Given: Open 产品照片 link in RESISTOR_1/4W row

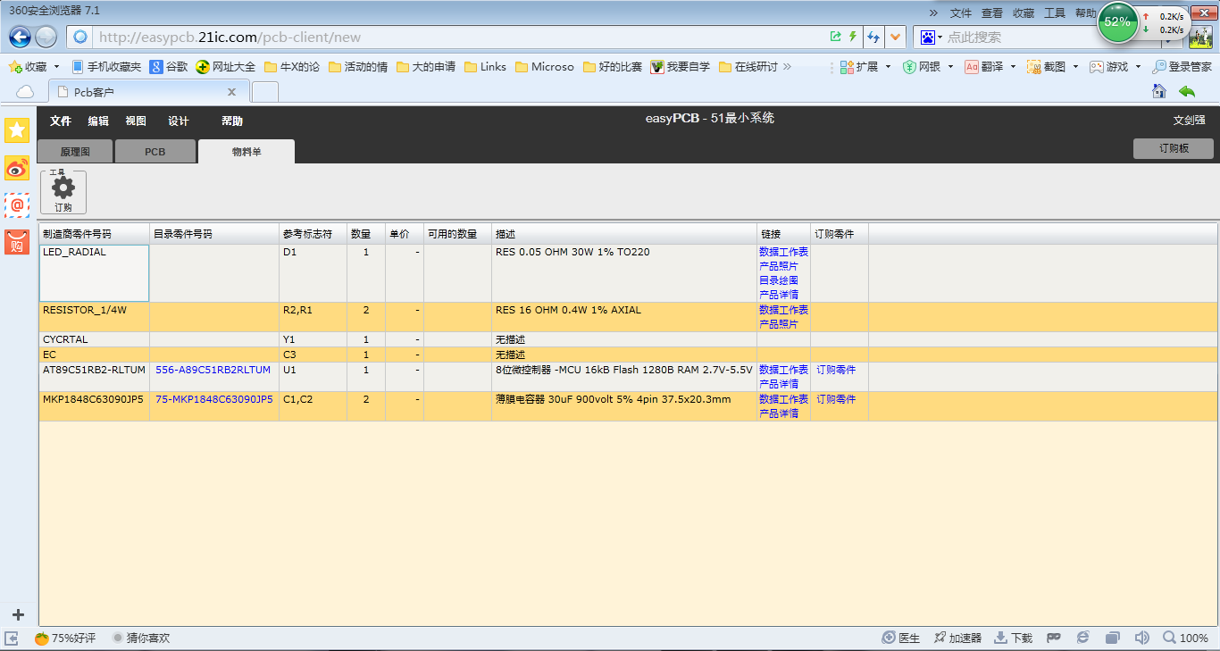Looking at the screenshot, I should pyautogui.click(x=779, y=324).
